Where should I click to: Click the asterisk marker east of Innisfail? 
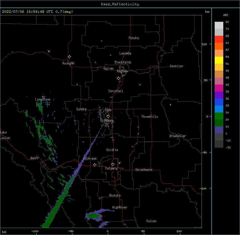(x=140, y=85)
